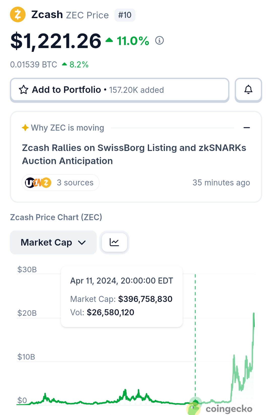This screenshot has height=415, width=272.
Task: Click the 35 minutes ago timestamp
Action: 221,182
